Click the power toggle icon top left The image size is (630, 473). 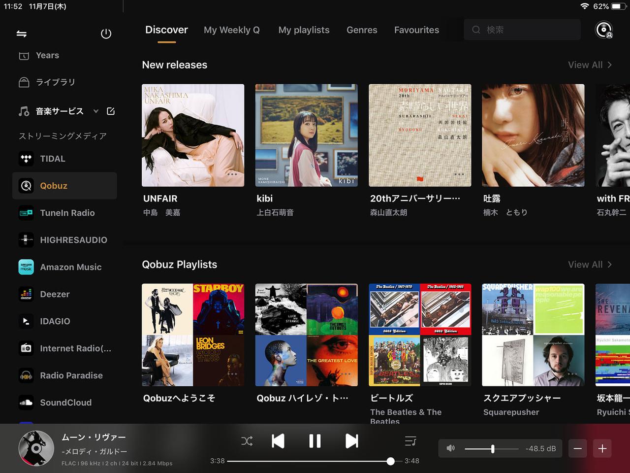point(106,34)
